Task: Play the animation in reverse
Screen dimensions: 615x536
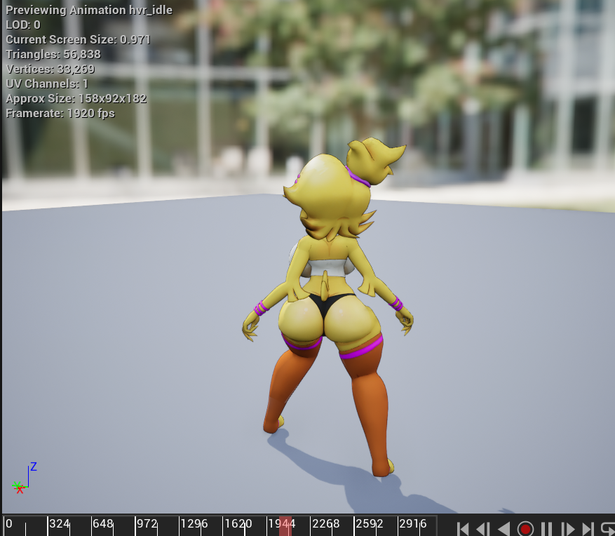Action: [x=504, y=528]
